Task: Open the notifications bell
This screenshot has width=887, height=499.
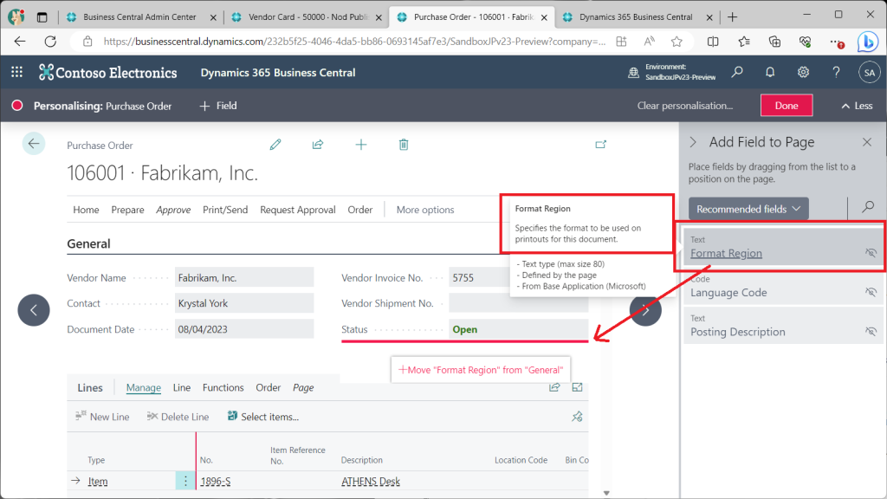Action: (770, 72)
